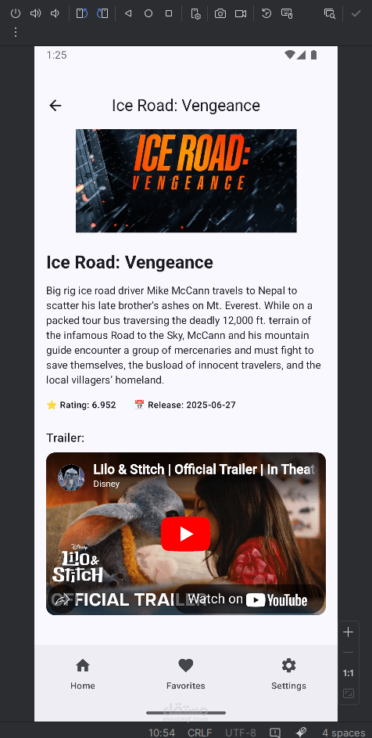This screenshot has height=738, width=372.
Task: Rotate emulator device right
Action: [x=102, y=13]
